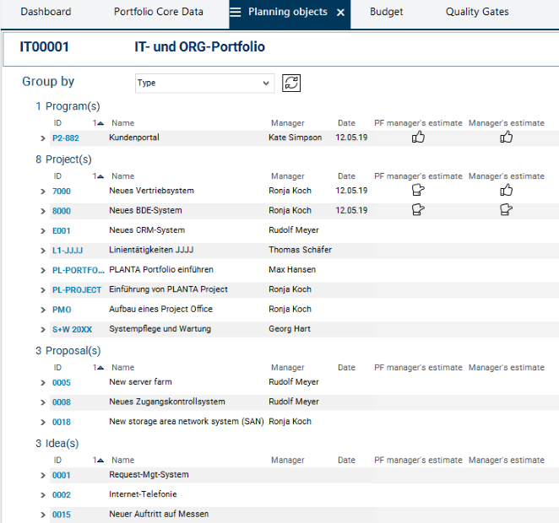Sort by ID column header in Program(s) section
This screenshot has height=523, width=559.
pyautogui.click(x=57, y=123)
